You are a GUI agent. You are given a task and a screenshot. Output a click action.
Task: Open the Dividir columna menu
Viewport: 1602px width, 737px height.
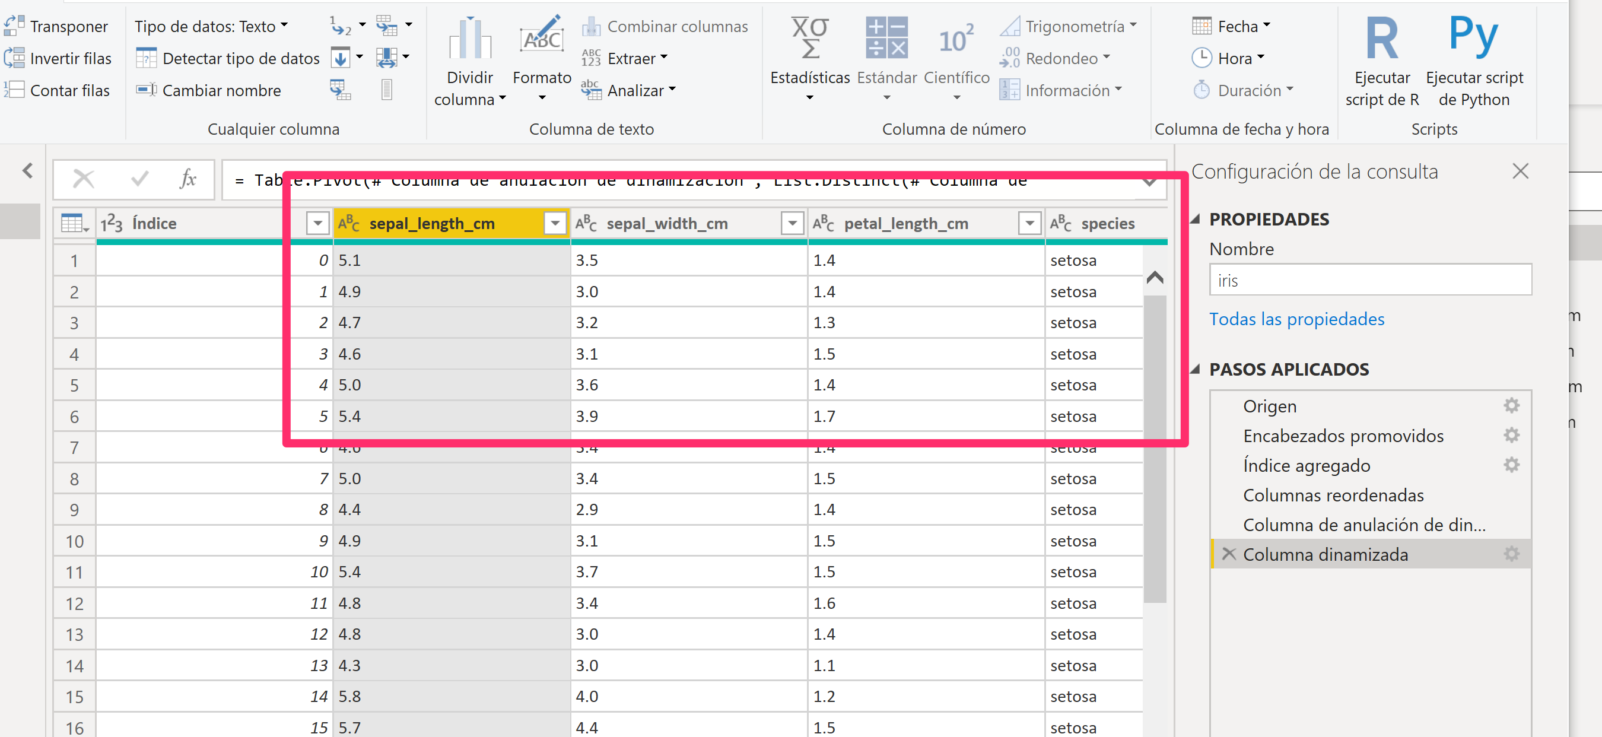pyautogui.click(x=470, y=61)
